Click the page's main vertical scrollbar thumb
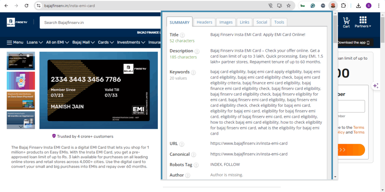 click(382, 29)
